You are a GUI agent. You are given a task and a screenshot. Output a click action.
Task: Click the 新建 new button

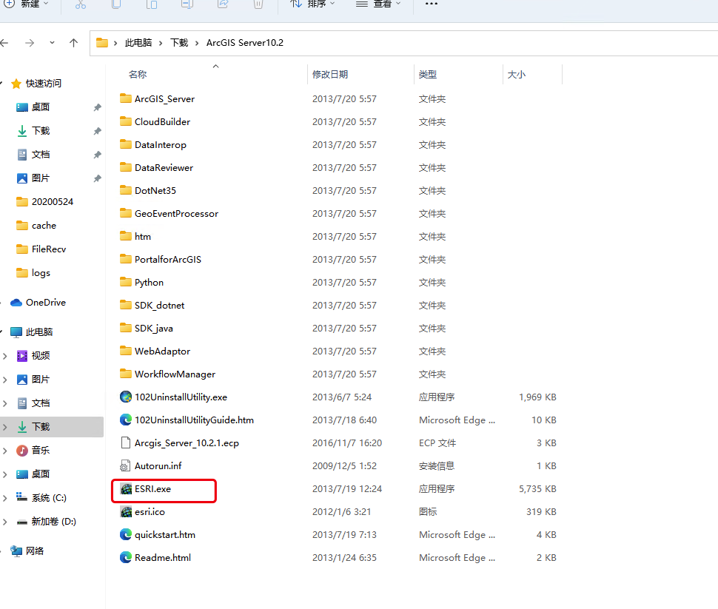(x=25, y=4)
